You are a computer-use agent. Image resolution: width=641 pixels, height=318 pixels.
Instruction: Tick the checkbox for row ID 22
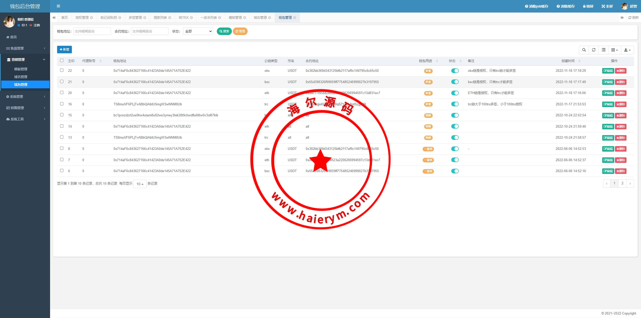(62, 70)
